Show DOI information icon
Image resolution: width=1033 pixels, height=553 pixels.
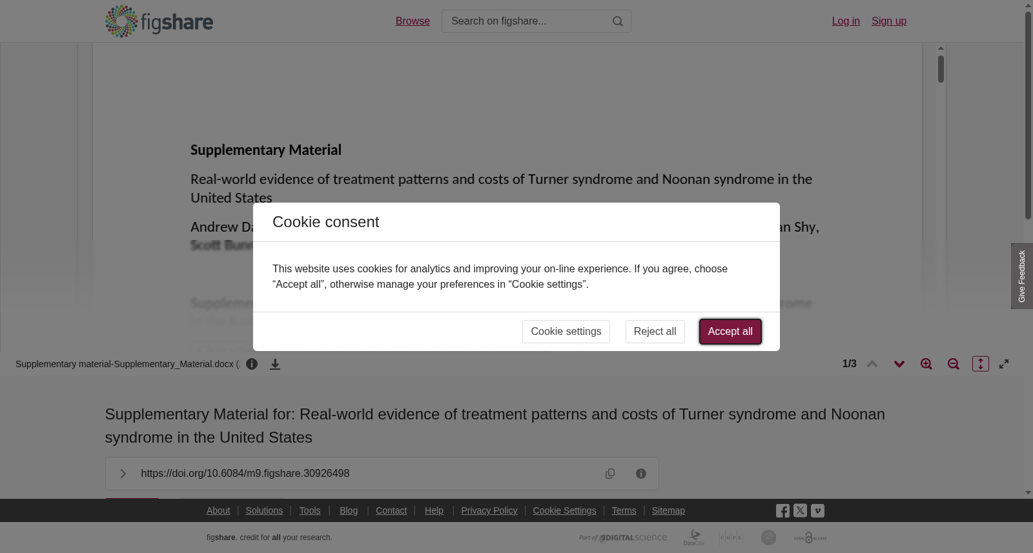click(641, 474)
